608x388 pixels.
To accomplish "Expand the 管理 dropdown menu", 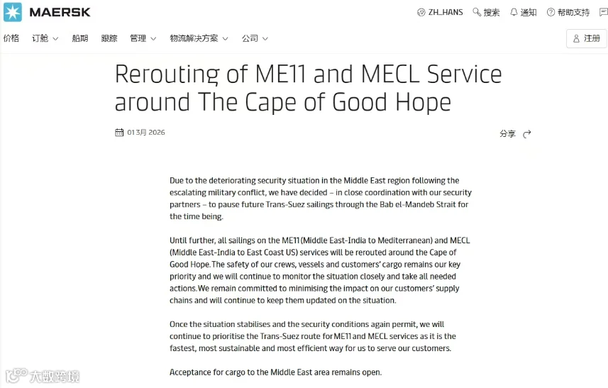I will (143, 38).
